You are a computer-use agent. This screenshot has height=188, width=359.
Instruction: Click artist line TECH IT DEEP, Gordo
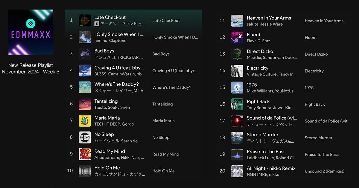(114, 124)
